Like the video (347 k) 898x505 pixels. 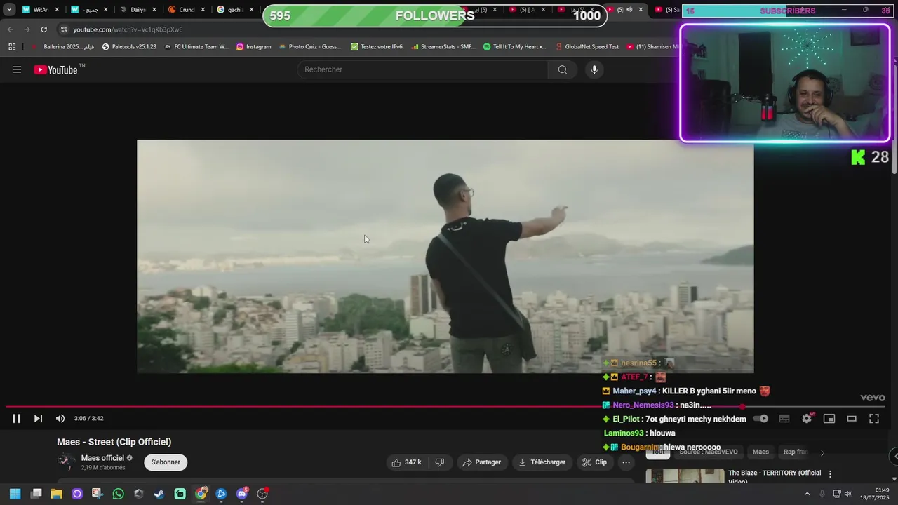(x=407, y=462)
